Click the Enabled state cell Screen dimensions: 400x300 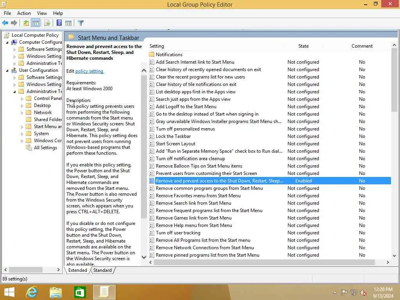pyautogui.click(x=303, y=181)
